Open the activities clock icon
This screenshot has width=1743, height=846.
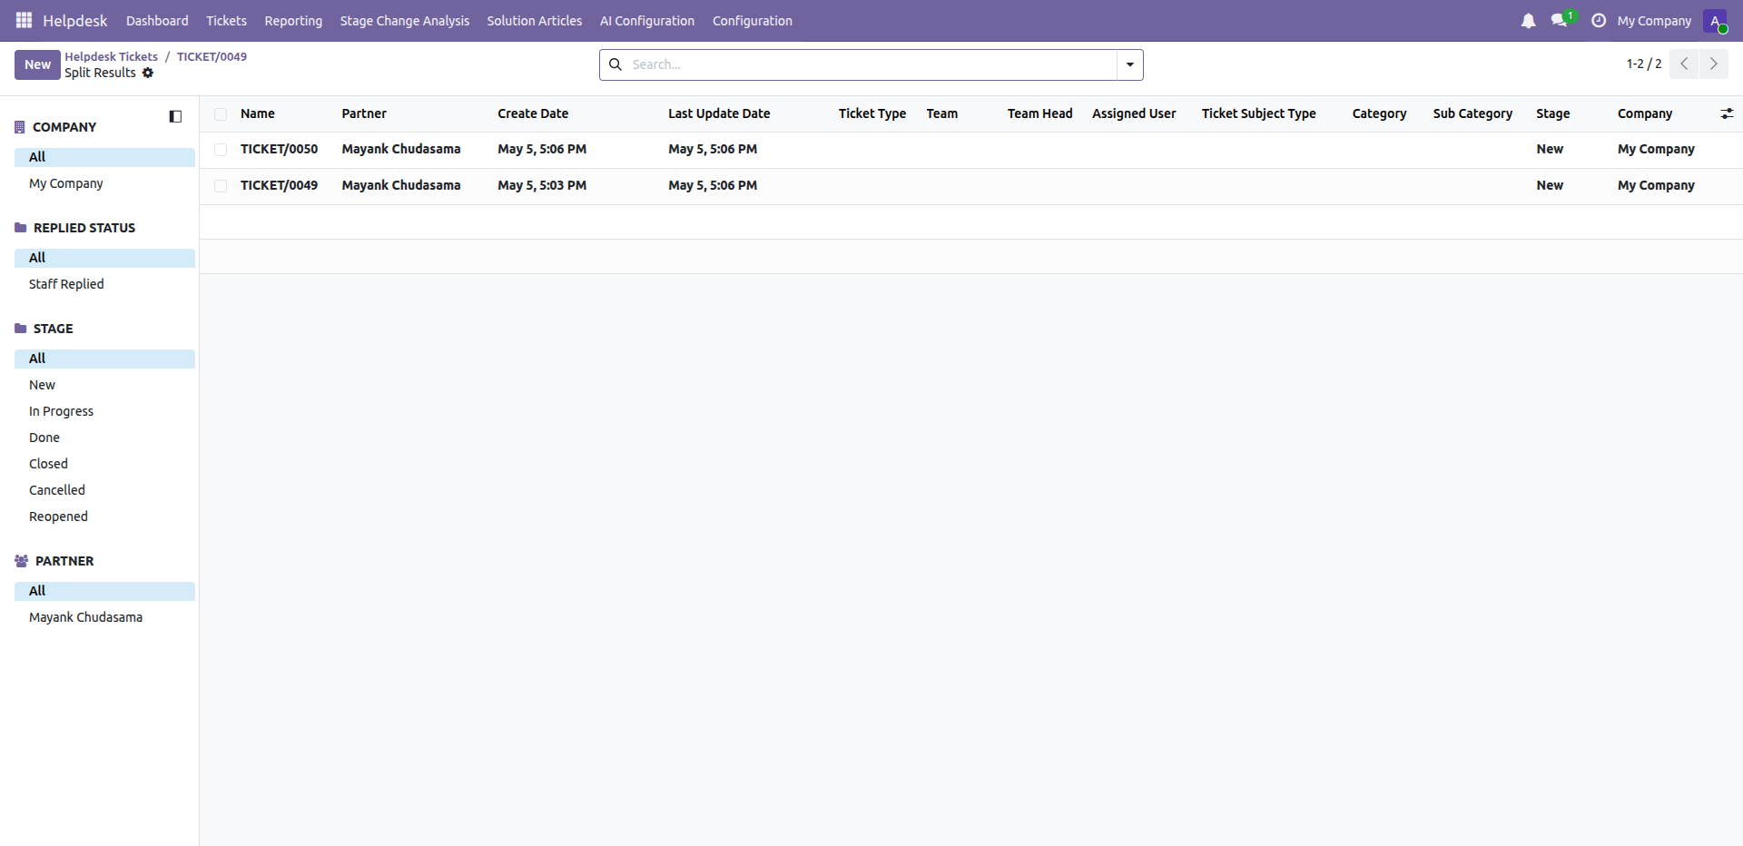pos(1599,20)
